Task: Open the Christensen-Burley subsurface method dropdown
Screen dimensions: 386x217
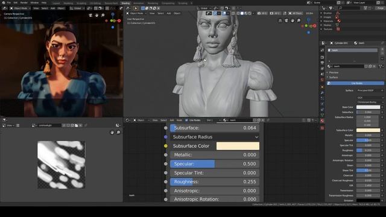Action: pos(370,102)
